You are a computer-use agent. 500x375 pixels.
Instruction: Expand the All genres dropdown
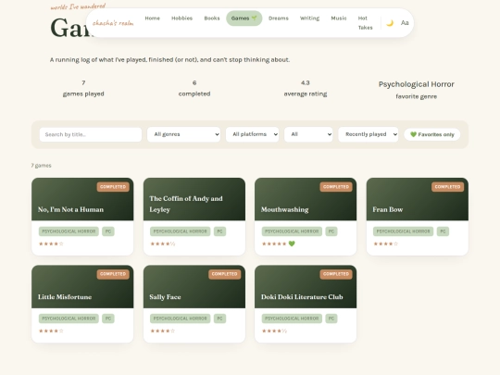coord(183,134)
